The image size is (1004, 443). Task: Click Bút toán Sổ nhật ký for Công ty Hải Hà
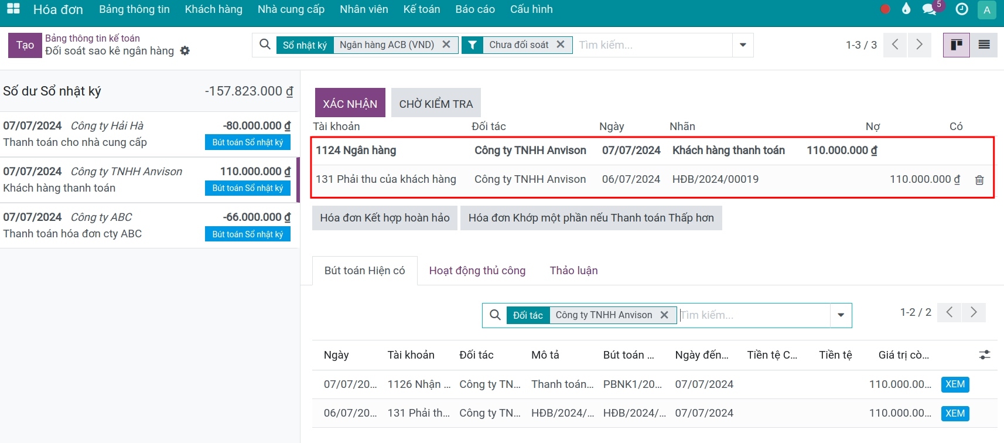click(x=248, y=142)
